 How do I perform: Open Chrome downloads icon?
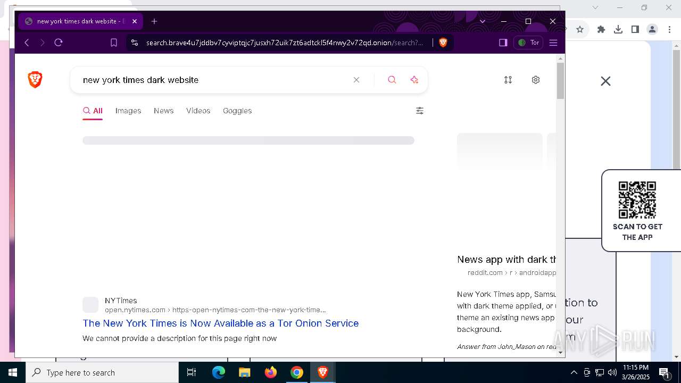618,29
